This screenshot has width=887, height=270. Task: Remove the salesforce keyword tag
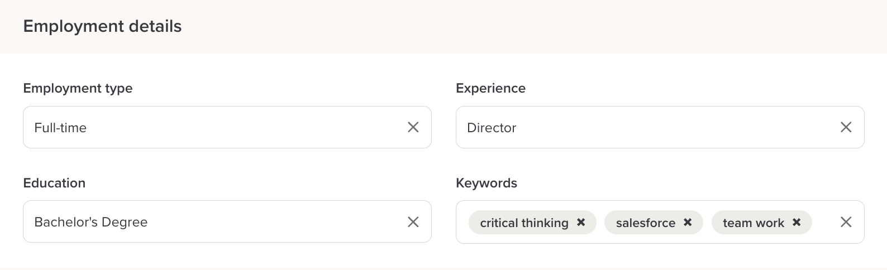pos(688,222)
